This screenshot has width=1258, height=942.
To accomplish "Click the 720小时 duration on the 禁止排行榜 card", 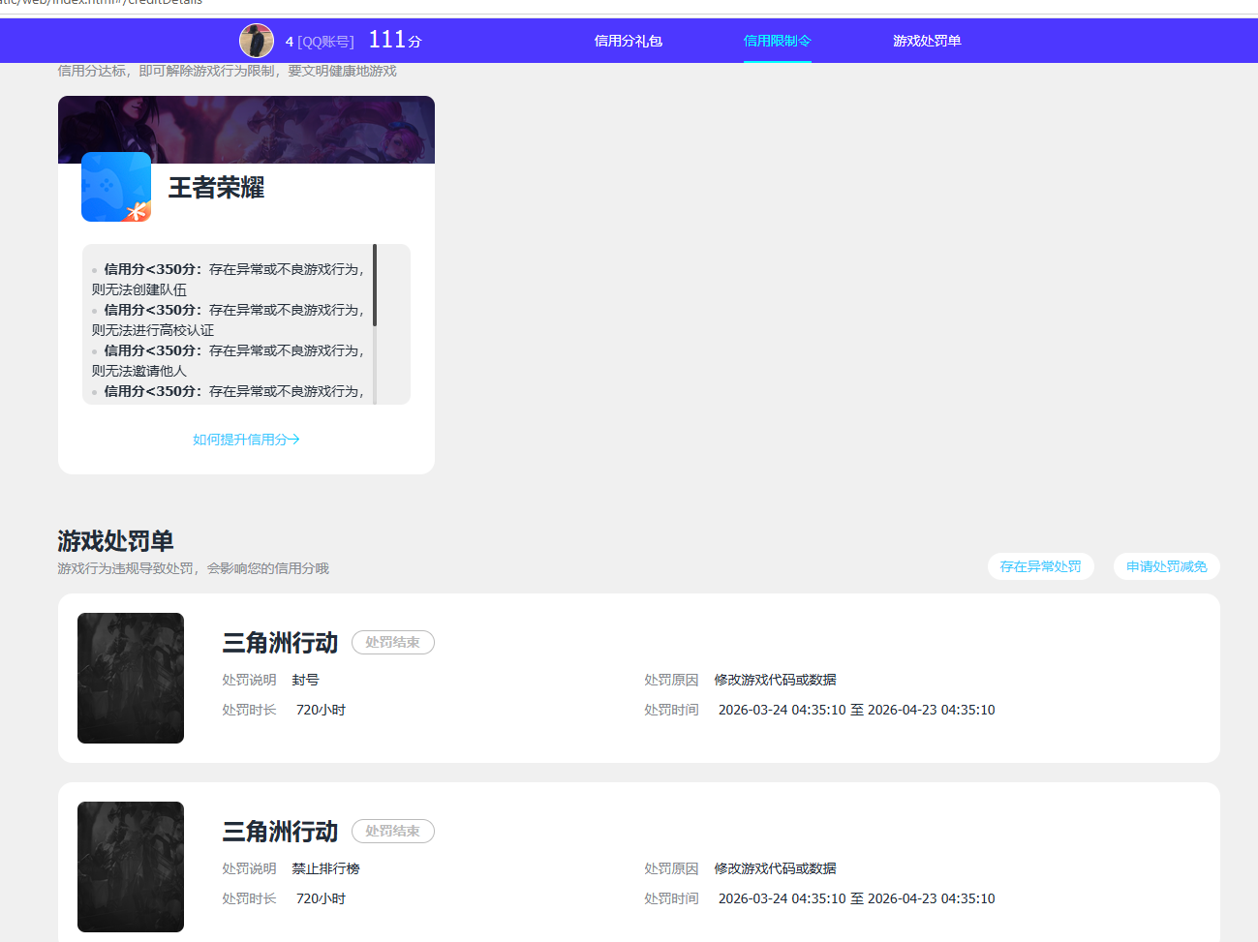I will 321,898.
